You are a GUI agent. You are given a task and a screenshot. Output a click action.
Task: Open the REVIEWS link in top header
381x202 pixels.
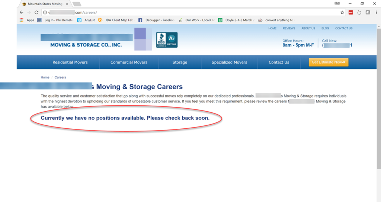pyautogui.click(x=289, y=28)
